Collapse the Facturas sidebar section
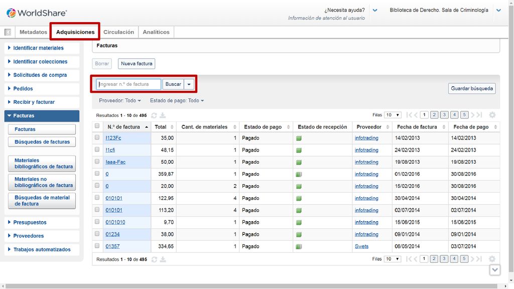The height and width of the screenshot is (289, 514). (42, 116)
